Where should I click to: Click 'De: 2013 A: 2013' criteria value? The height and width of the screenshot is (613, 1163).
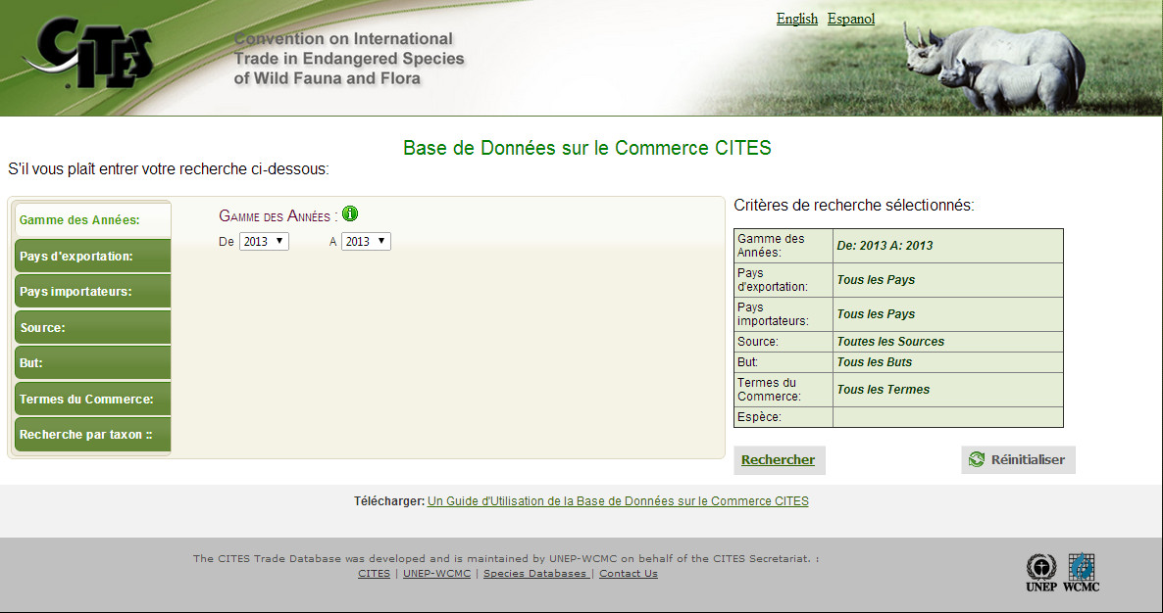[x=885, y=246]
